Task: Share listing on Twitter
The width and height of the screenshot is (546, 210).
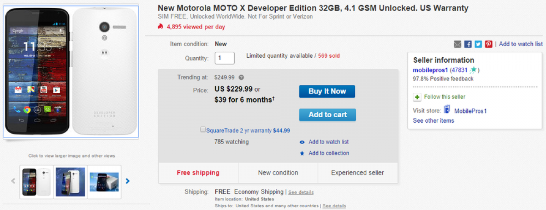Action: [x=478, y=44]
